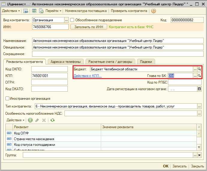The height and width of the screenshot is (171, 207).
Task: Click the Закрыть button
Action: click(197, 166)
